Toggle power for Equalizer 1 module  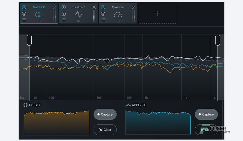[64, 7]
